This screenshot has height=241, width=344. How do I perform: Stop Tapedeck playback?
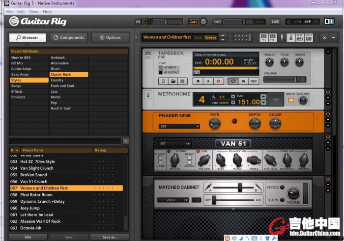click(x=198, y=81)
